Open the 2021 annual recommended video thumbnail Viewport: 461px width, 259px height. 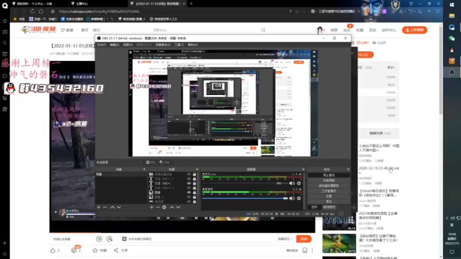pyautogui.click(x=339, y=222)
